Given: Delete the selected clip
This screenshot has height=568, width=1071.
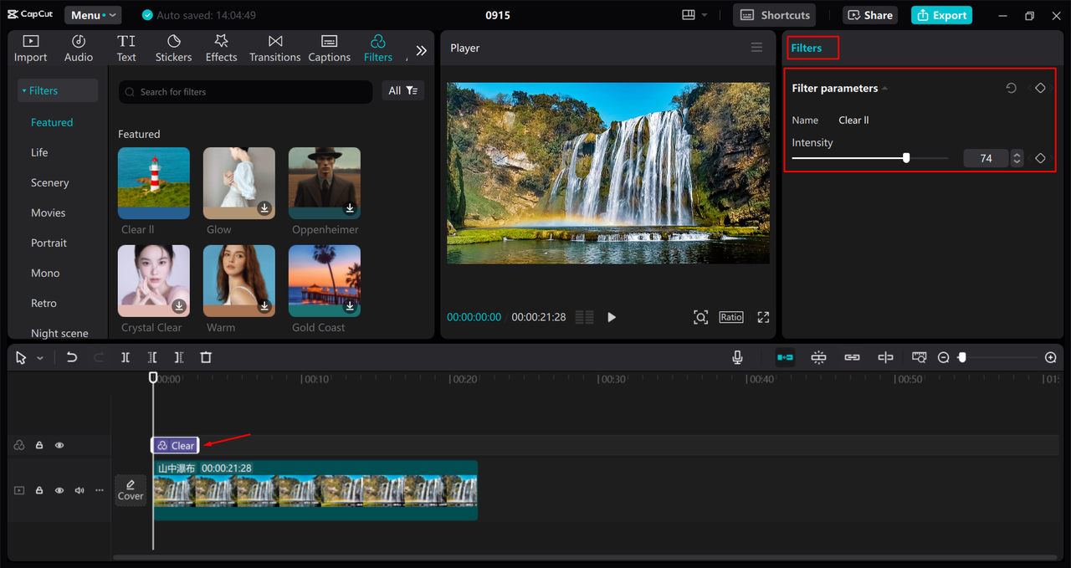Looking at the screenshot, I should [x=206, y=357].
